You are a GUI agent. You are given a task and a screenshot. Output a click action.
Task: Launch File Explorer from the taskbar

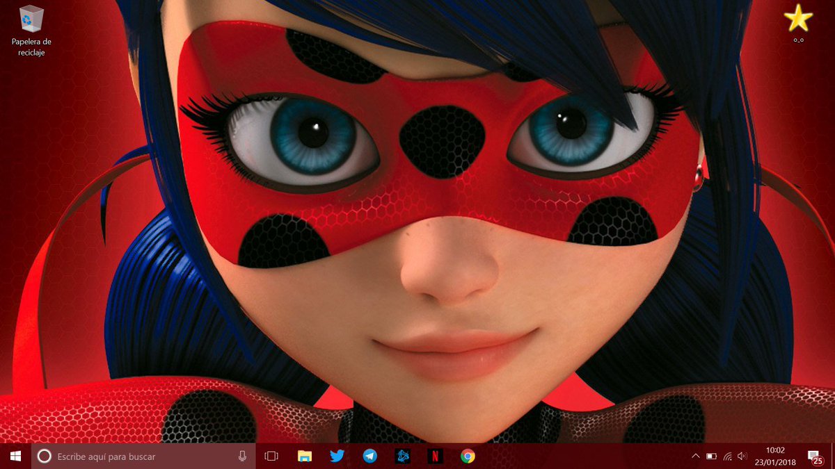(x=305, y=456)
